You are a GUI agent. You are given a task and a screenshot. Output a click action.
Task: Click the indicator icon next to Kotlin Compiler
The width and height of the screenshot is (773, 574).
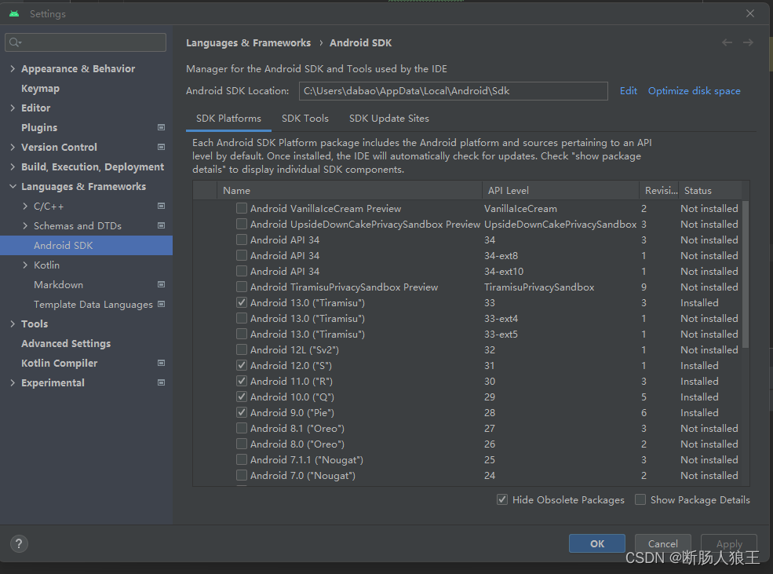tap(161, 363)
